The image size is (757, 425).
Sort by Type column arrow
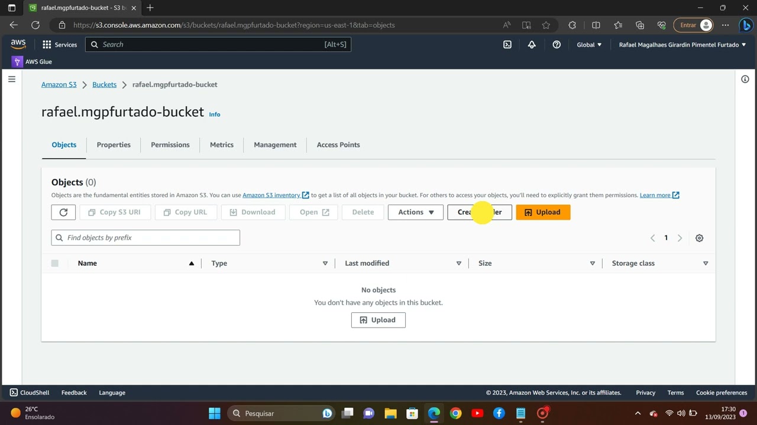click(325, 263)
